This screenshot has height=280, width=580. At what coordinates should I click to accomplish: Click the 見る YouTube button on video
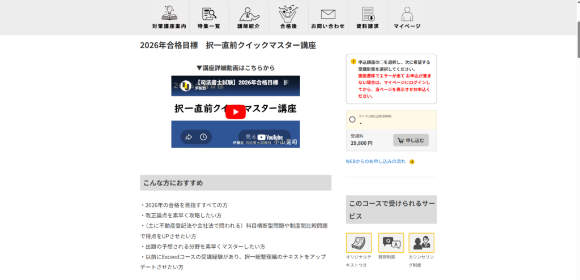(x=263, y=137)
